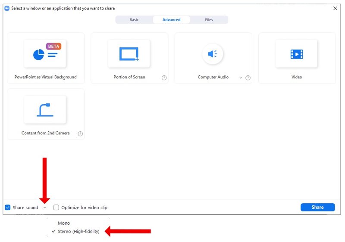Select the Computer Audio speaker icon
Screen dimensions: 345x242
click(x=213, y=54)
